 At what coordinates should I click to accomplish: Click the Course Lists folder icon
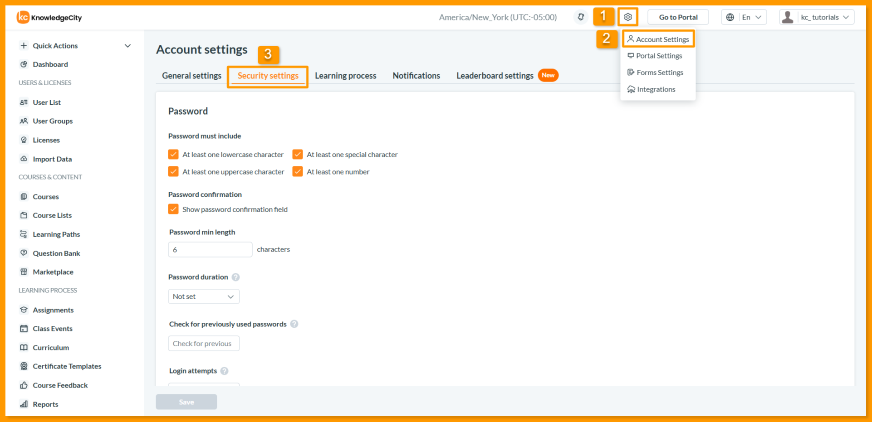click(24, 215)
